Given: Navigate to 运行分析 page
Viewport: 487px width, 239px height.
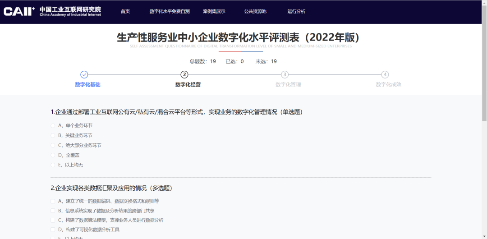Looking at the screenshot, I should coord(296,12).
